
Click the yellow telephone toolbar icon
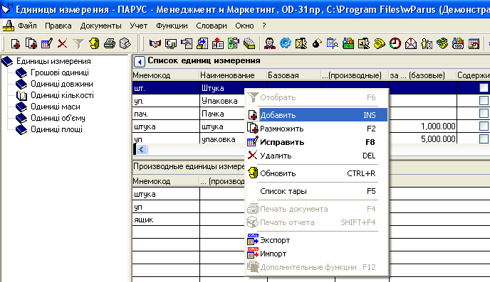[x=379, y=43]
